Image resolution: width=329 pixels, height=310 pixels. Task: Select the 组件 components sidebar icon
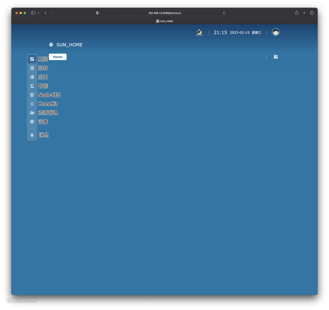coord(32,68)
